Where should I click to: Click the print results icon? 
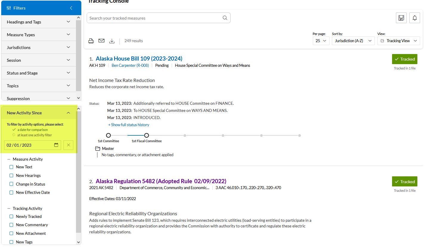click(91, 41)
